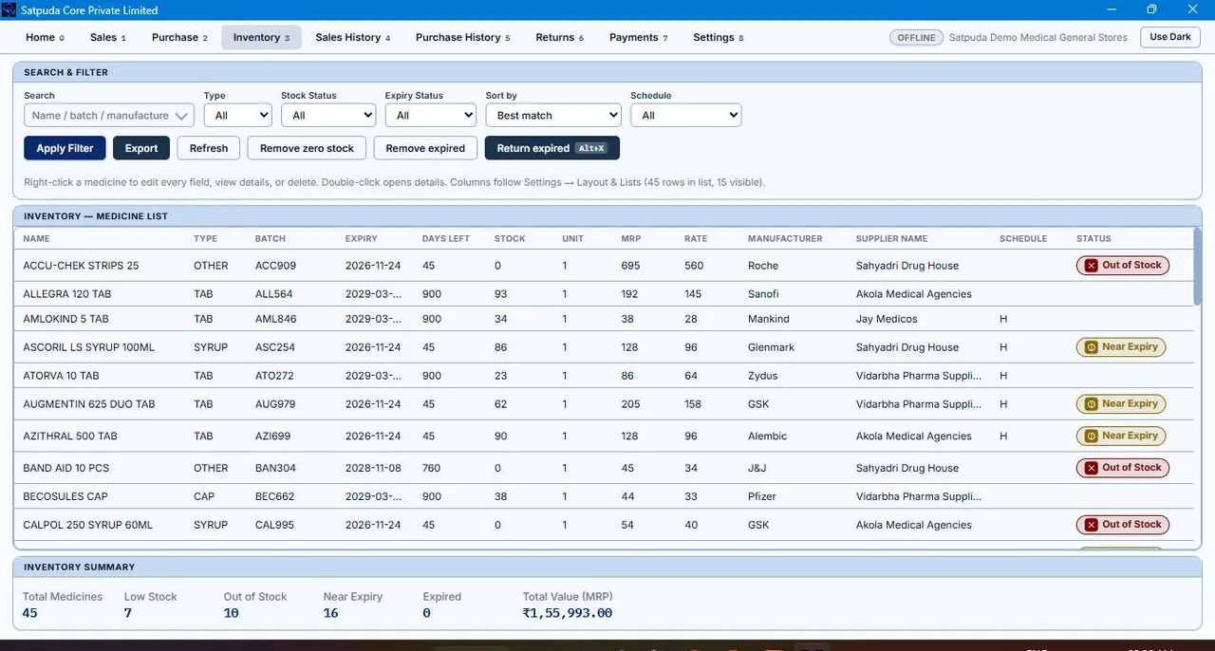
Task: Click the Use Dark theme button
Action: coord(1169,37)
